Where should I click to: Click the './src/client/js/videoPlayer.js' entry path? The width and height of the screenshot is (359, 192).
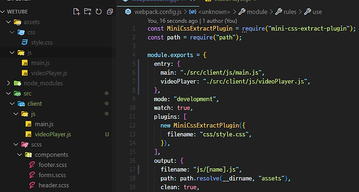(x=255, y=82)
